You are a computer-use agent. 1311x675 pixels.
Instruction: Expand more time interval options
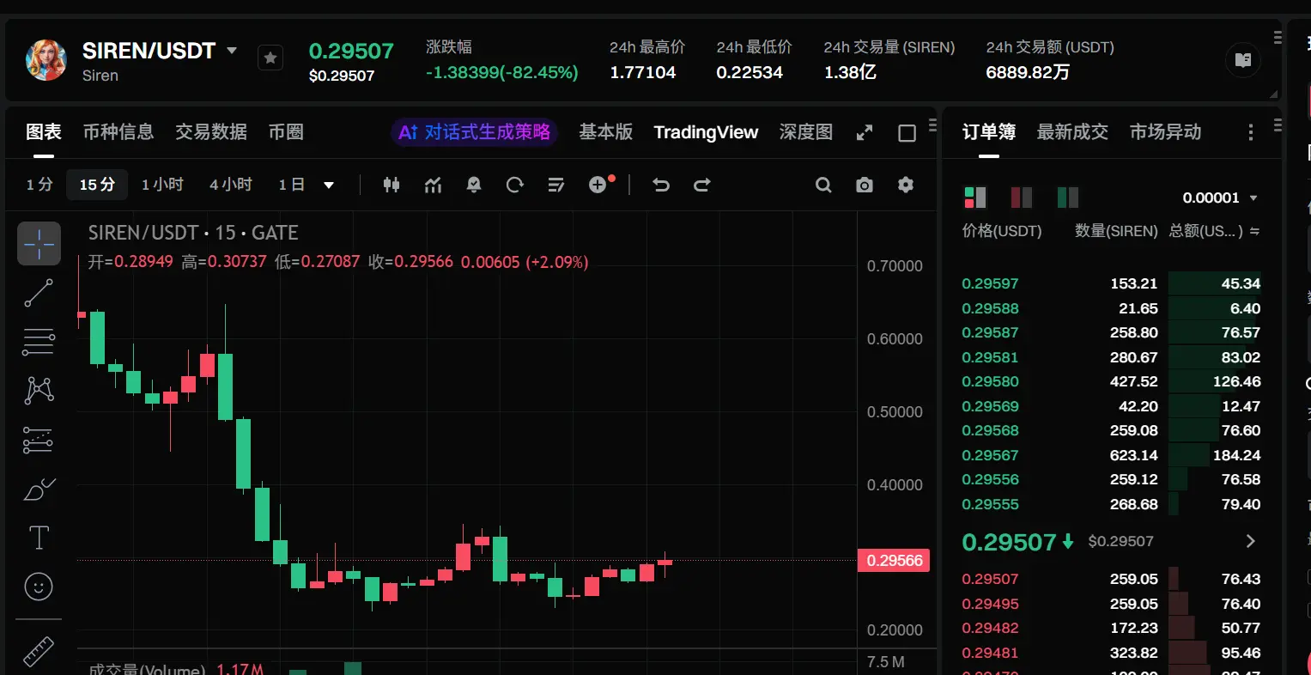pyautogui.click(x=329, y=185)
